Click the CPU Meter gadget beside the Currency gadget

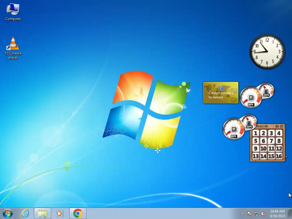pos(257,95)
